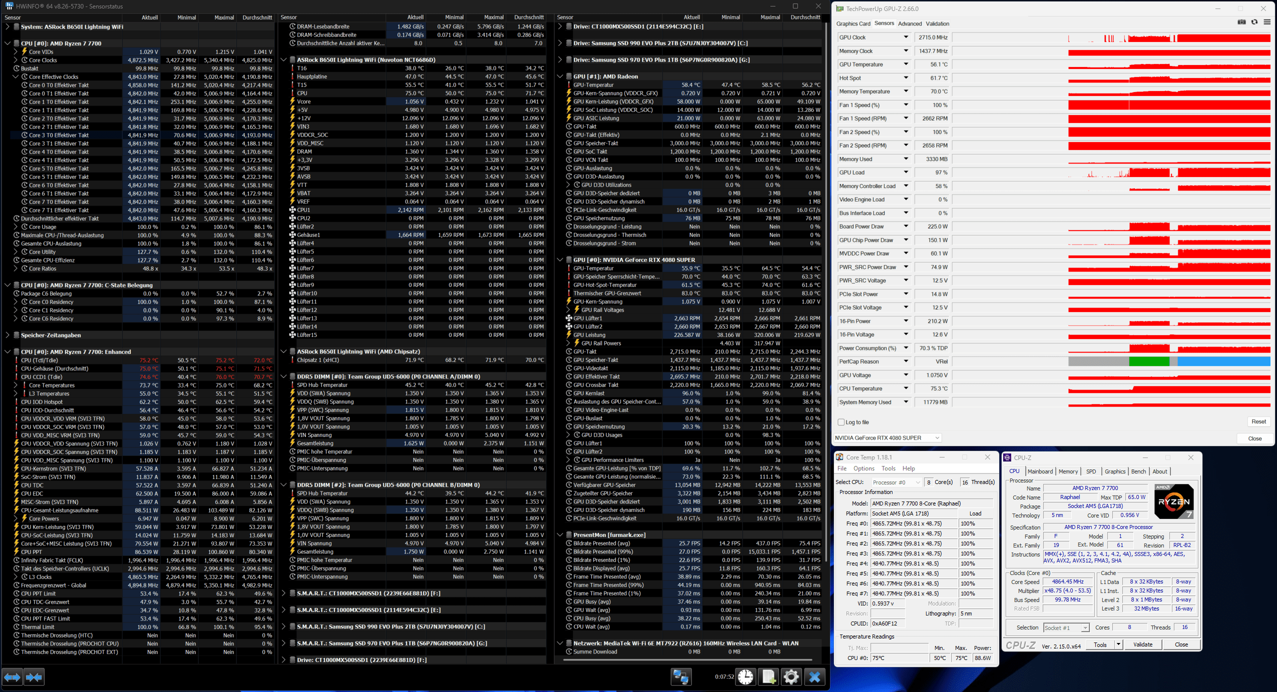Screen dimensions: 1277x692
Task: Start logging with the sheet-plus icon
Action: tap(768, 677)
